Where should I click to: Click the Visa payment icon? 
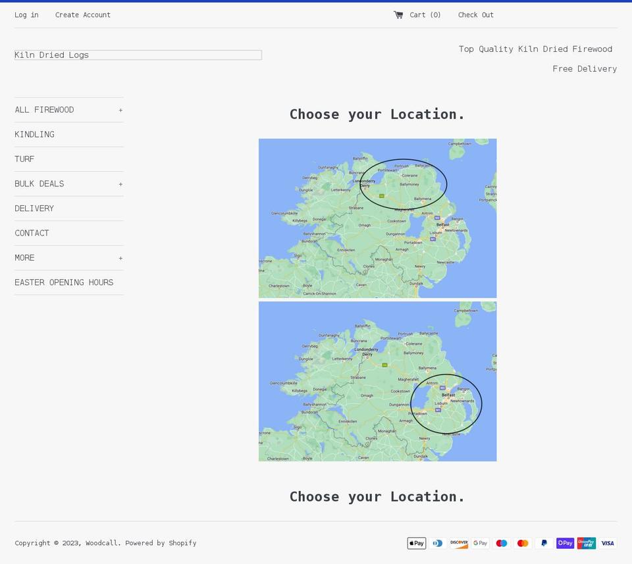pyautogui.click(x=608, y=543)
